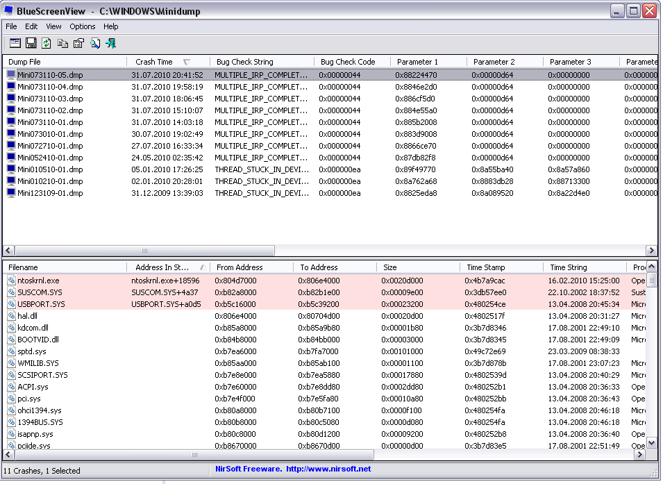Open Properties via the toolbar icon
Image resolution: width=663 pixels, height=484 pixels.
78,43
